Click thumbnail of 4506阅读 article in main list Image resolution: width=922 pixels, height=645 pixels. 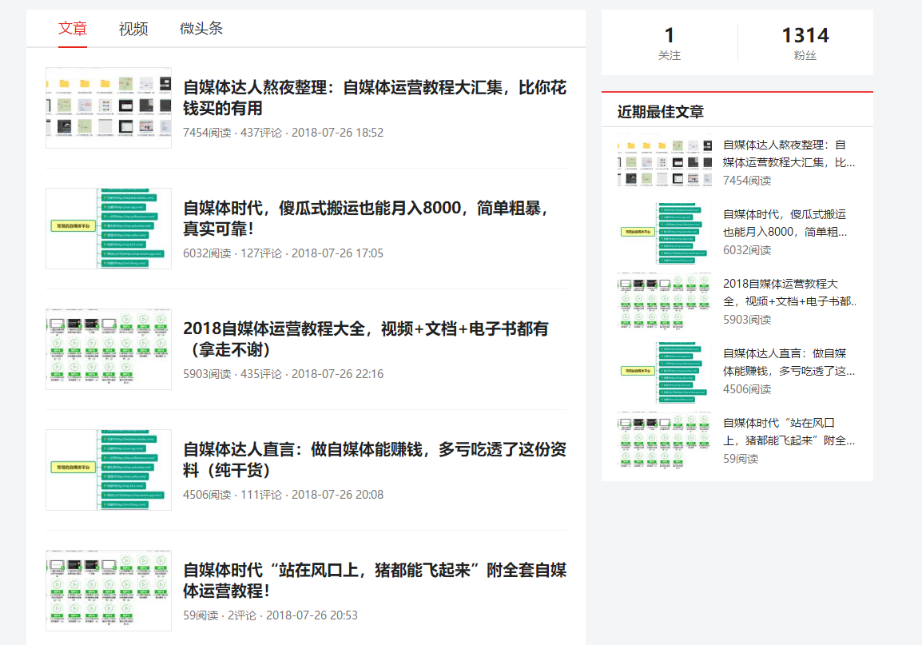109,470
